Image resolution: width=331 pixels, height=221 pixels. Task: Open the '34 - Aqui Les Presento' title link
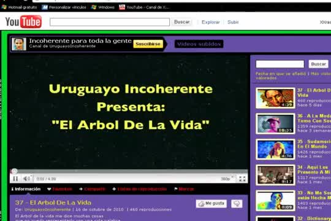point(314,169)
